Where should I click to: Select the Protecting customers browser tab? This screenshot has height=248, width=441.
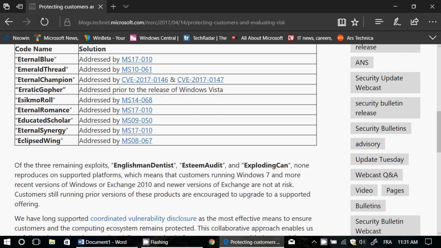[x=66, y=7]
